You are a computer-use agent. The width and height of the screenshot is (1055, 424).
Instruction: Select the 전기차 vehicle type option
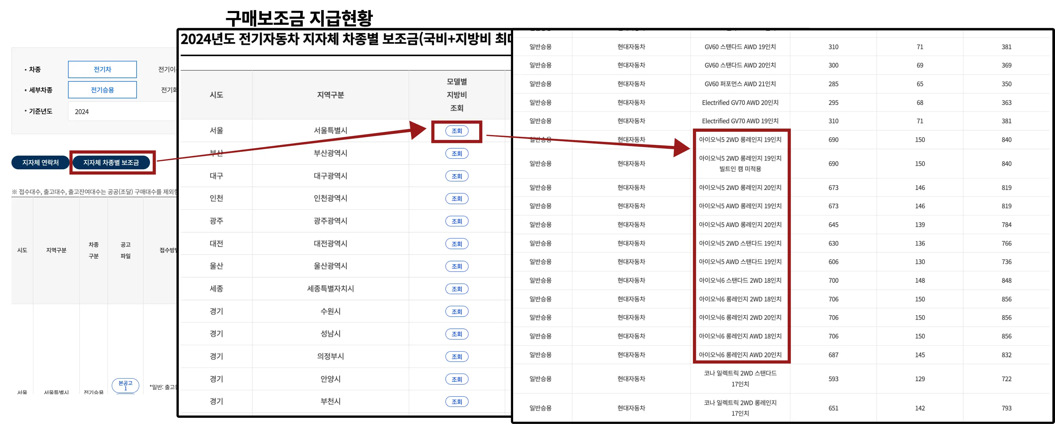pyautogui.click(x=102, y=69)
